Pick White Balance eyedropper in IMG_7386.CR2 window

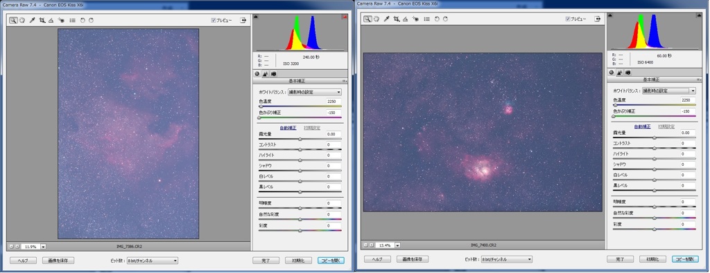coord(33,20)
